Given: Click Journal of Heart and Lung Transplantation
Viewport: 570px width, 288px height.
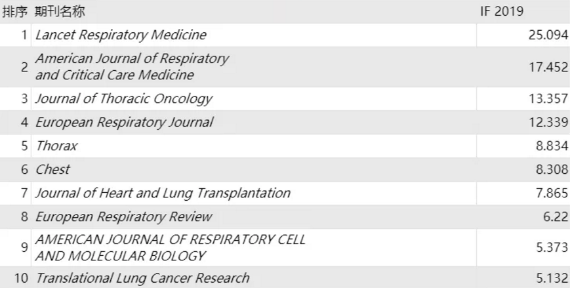Looking at the screenshot, I should pyautogui.click(x=163, y=193).
